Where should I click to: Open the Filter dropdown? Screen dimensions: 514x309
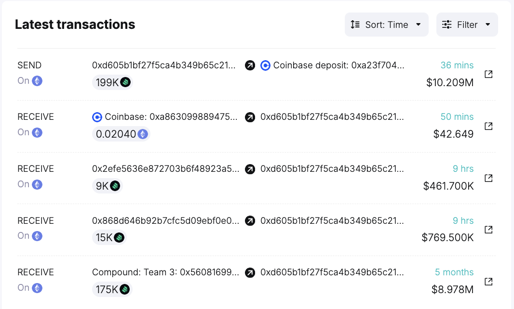coord(467,24)
